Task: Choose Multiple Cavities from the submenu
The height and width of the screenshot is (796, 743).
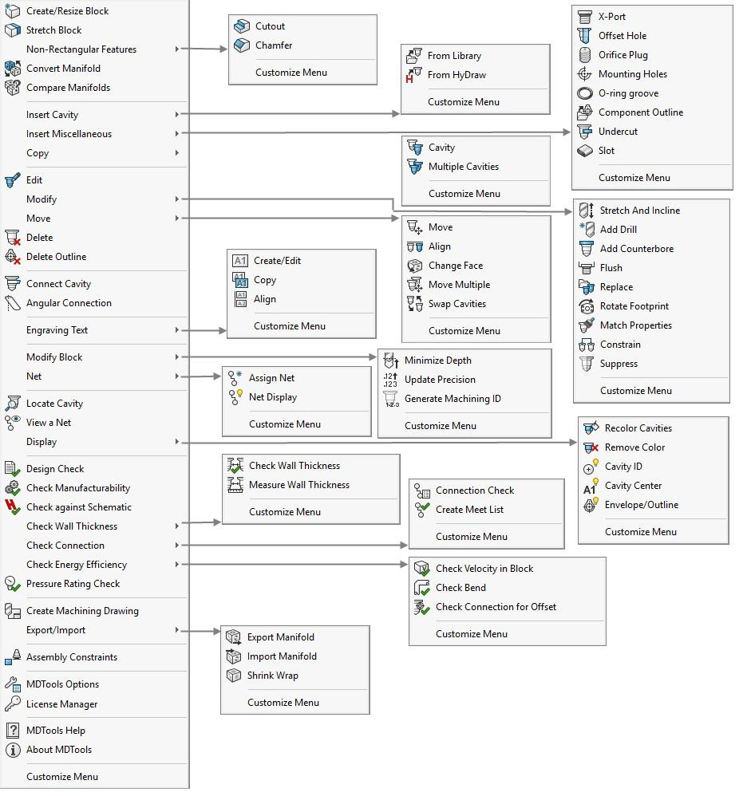Action: point(476,167)
